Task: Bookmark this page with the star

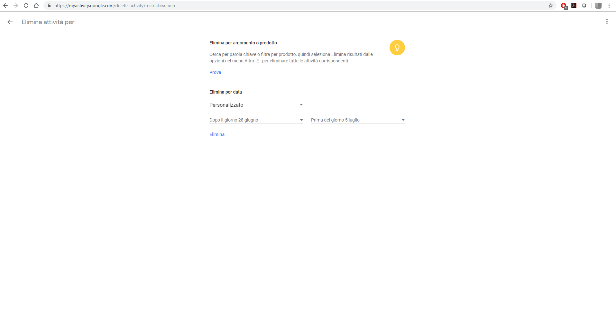Action: (x=551, y=5)
